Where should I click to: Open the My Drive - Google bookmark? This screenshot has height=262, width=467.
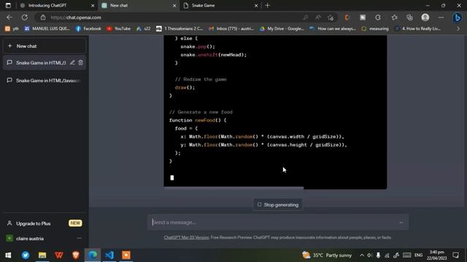click(x=282, y=28)
